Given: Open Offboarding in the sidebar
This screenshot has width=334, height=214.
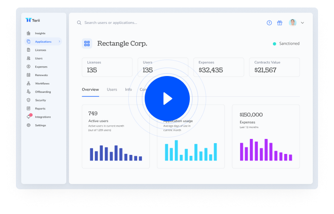Looking at the screenshot, I should (43, 92).
